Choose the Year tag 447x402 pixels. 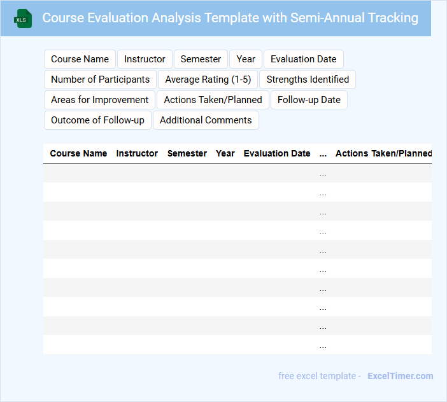pyautogui.click(x=246, y=59)
